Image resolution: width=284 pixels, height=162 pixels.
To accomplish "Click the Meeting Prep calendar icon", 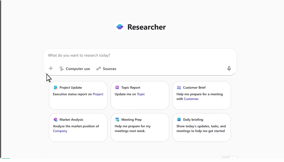I will pos(117,119).
